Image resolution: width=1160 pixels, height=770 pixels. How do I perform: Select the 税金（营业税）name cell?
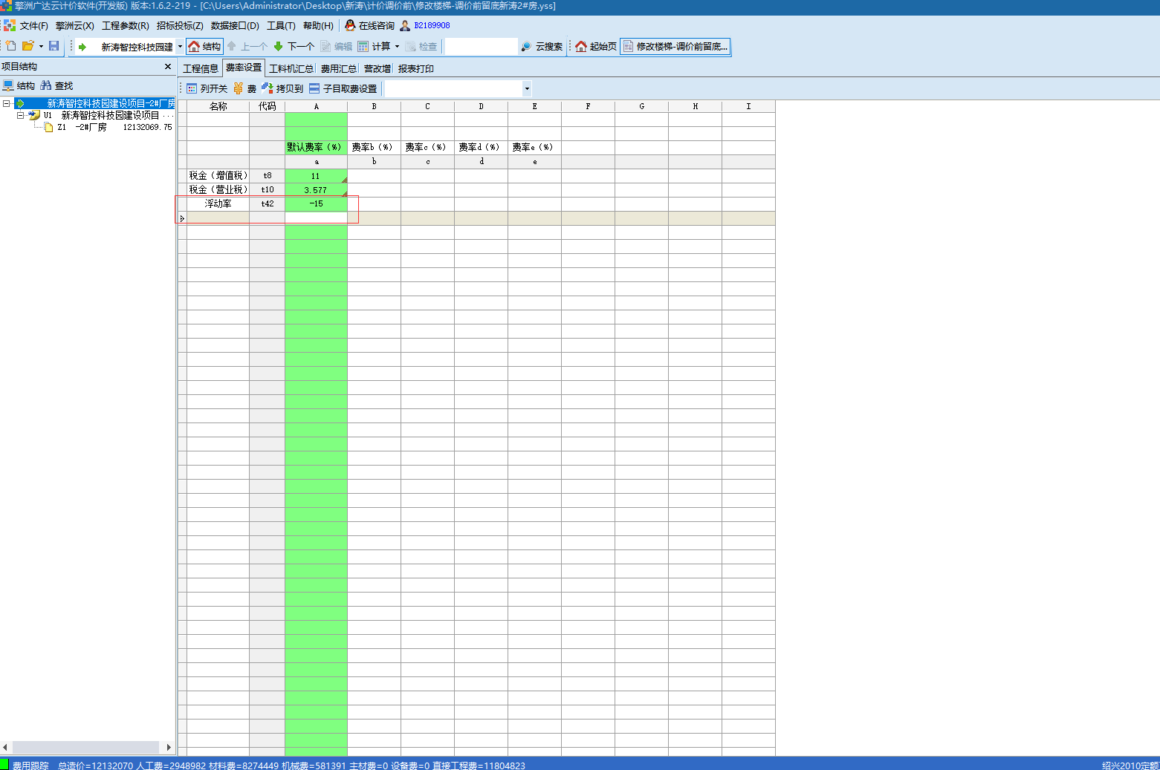218,190
